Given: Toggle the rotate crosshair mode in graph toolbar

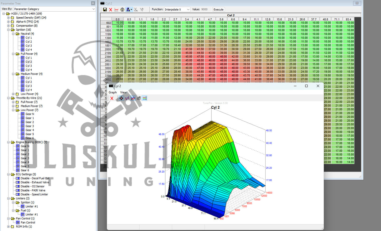Looking at the screenshot, I should coord(121,98).
